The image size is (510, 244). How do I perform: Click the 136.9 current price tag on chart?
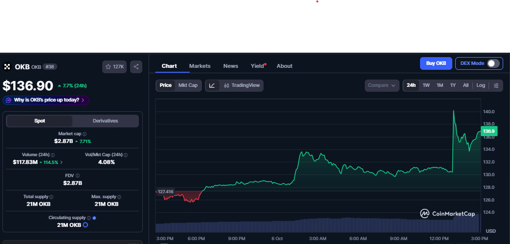(x=488, y=131)
